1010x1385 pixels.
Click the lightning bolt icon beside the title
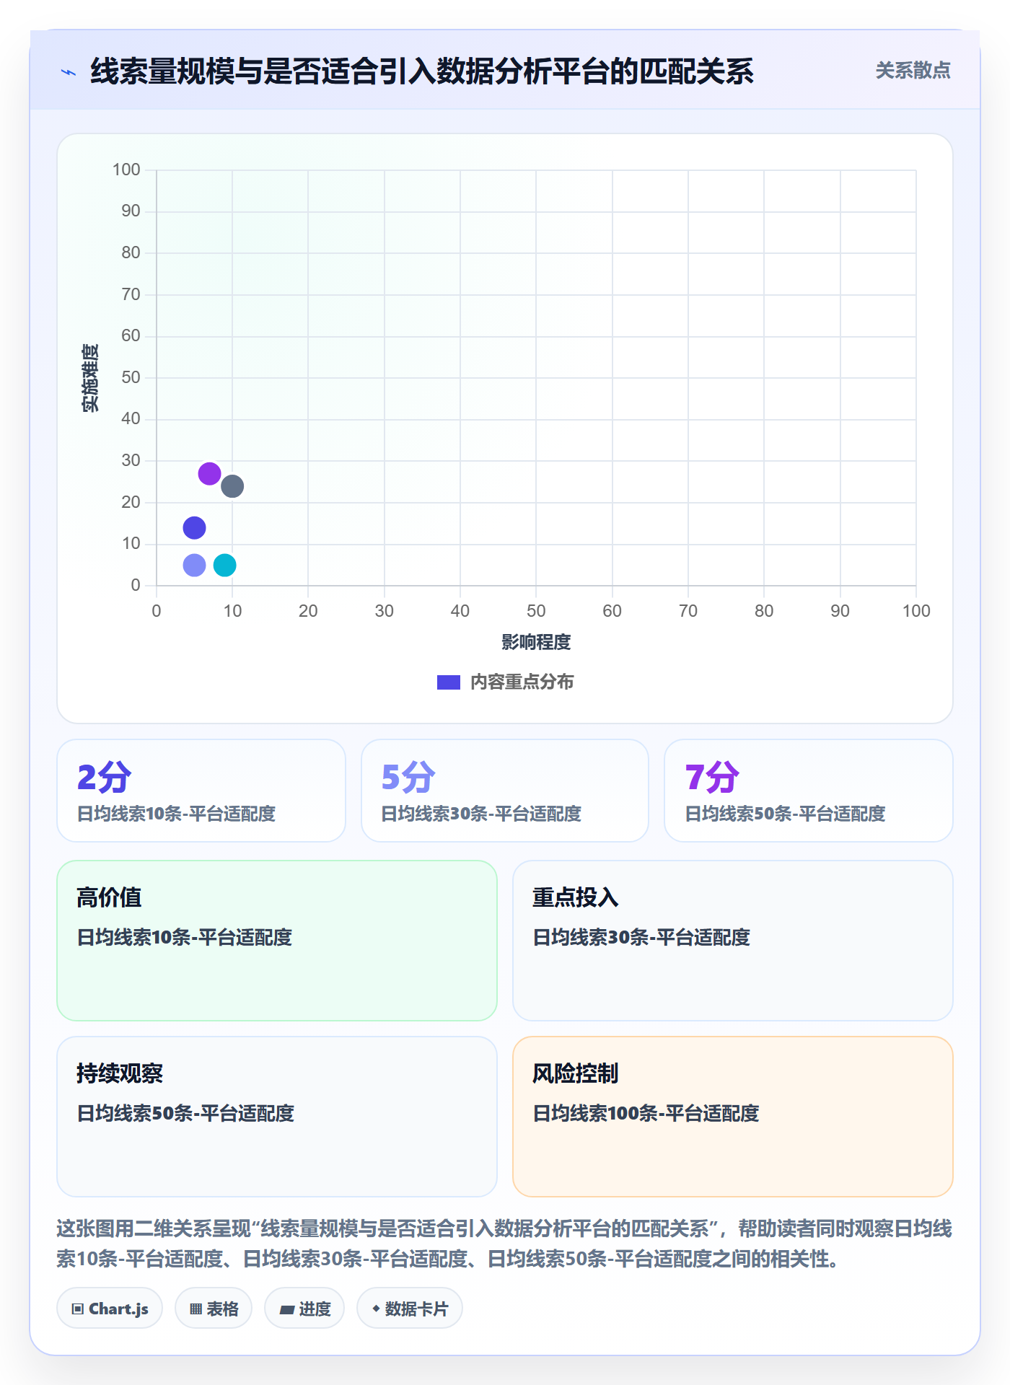click(x=69, y=72)
